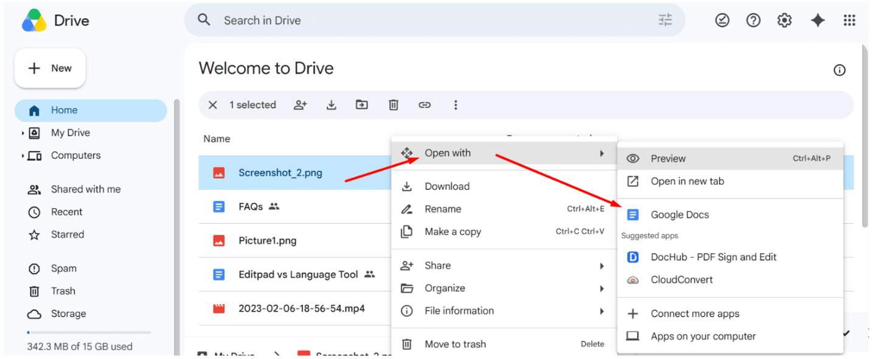Screen dimensions: 873x359
Task: Click the copy link toolbar icon
Action: (x=425, y=105)
